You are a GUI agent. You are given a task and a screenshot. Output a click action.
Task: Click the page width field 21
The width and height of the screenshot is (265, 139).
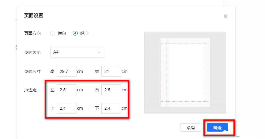pos(111,71)
